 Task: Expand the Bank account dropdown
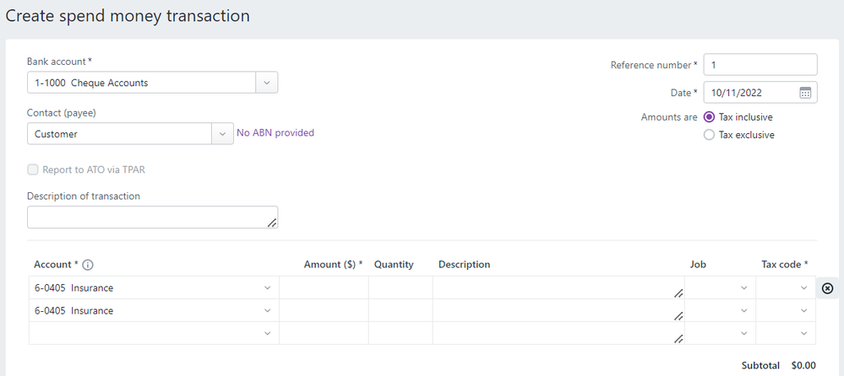(266, 83)
